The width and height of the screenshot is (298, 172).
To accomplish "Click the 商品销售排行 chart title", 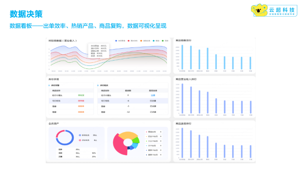I will click(183, 40).
